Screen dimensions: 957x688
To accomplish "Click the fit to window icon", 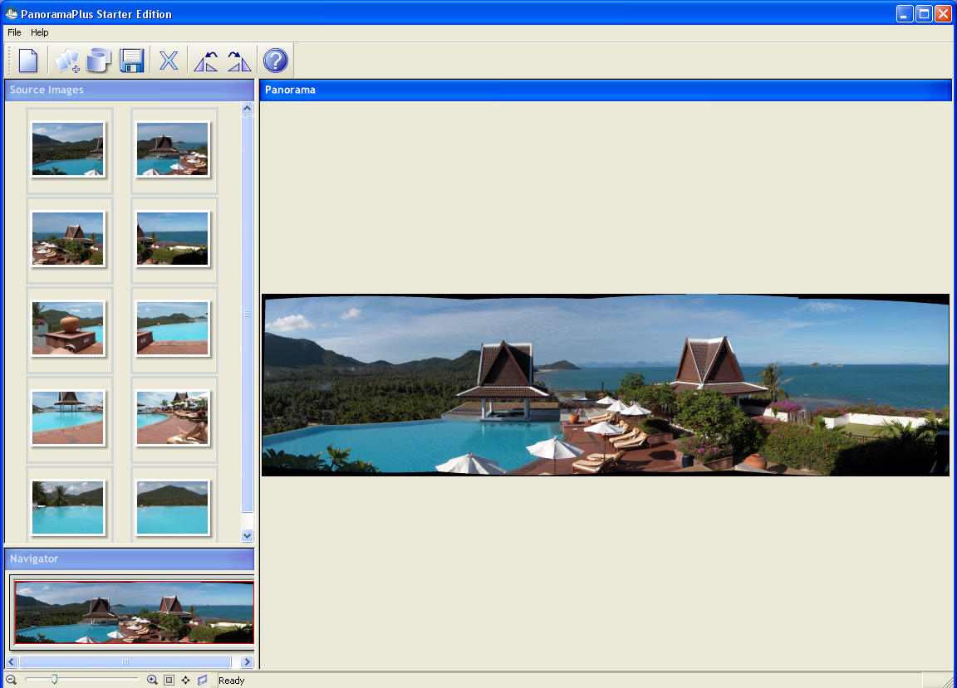I will (169, 680).
